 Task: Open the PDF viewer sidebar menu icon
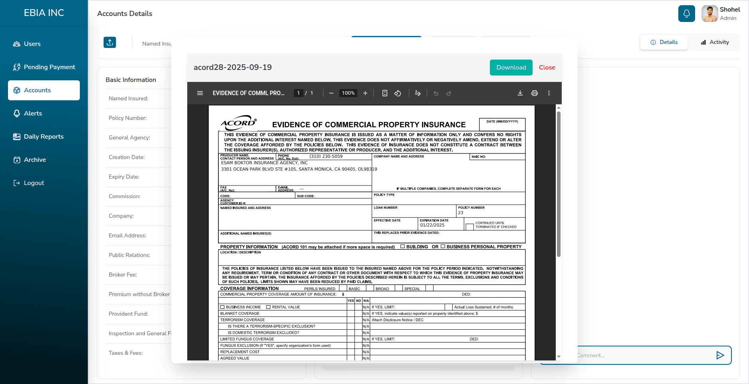[x=200, y=93]
